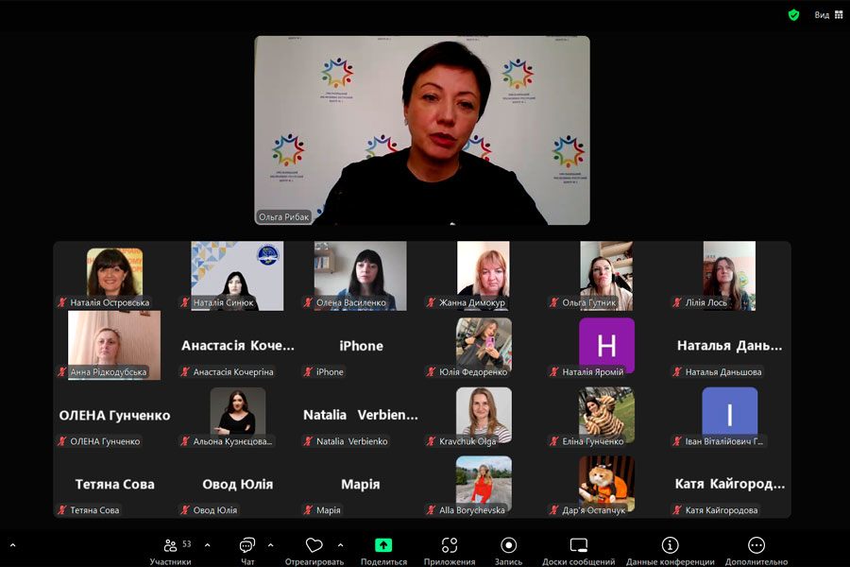Open Приложения apps
Viewport: 850px width, 567px height.
point(450,546)
